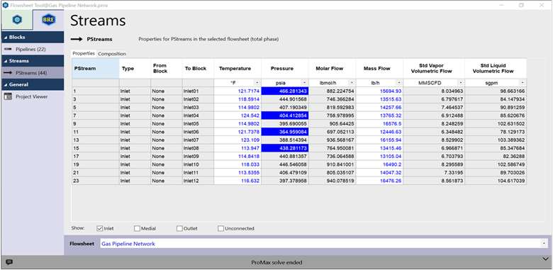
Task: Enable the Unconnected show checkbox
Action: [x=220, y=228]
